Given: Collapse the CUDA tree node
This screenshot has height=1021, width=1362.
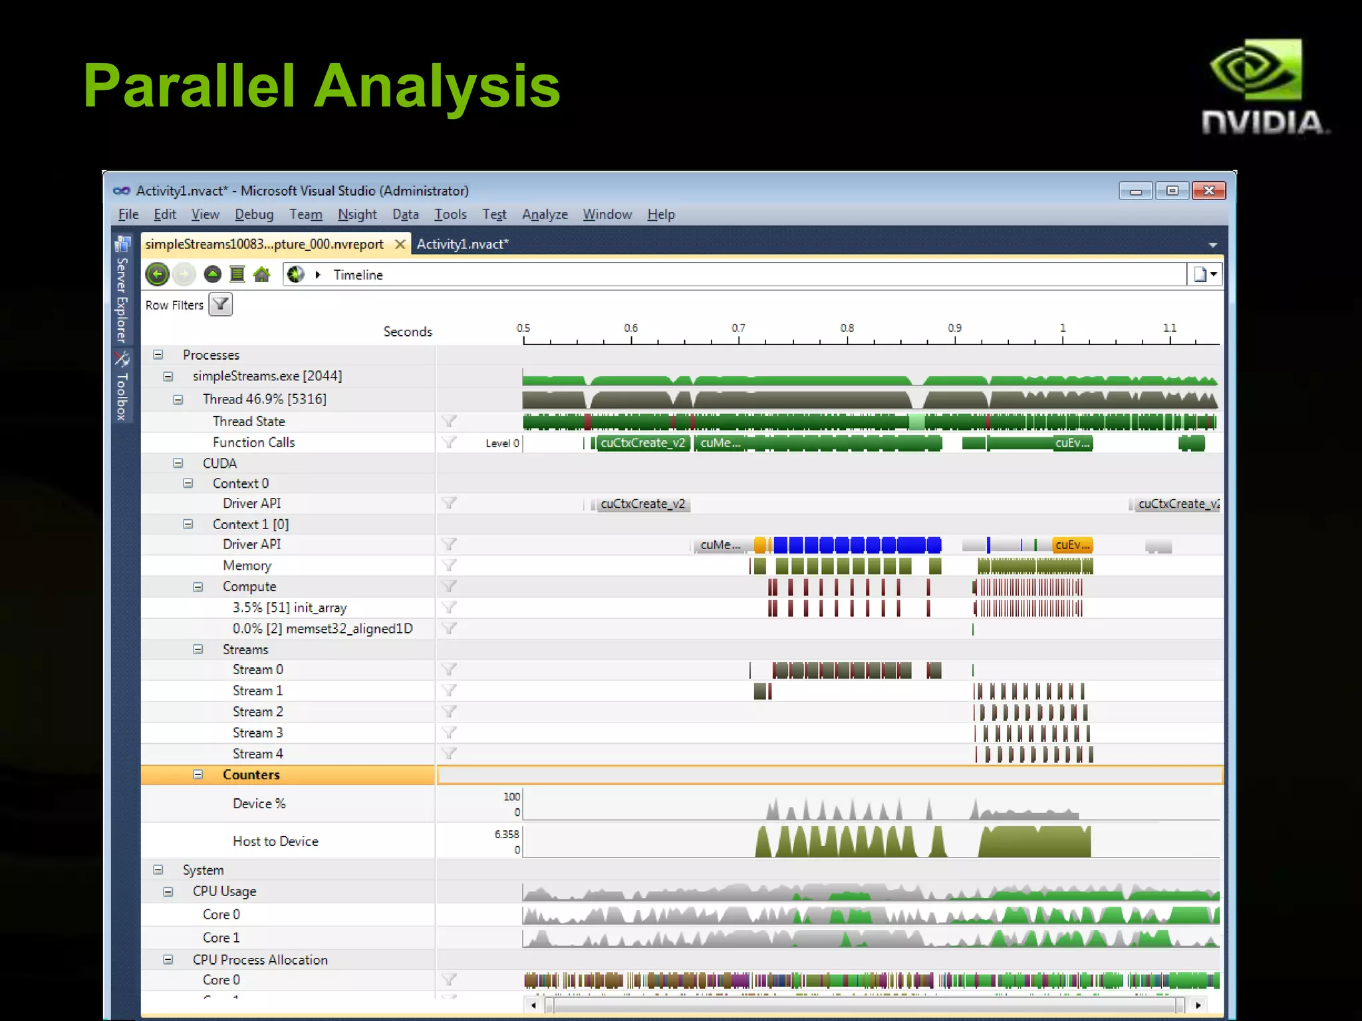Looking at the screenshot, I should click(x=178, y=463).
